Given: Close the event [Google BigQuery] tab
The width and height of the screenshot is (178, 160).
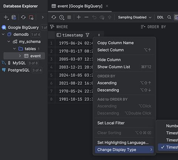Looking at the screenshot, I should [107, 6].
